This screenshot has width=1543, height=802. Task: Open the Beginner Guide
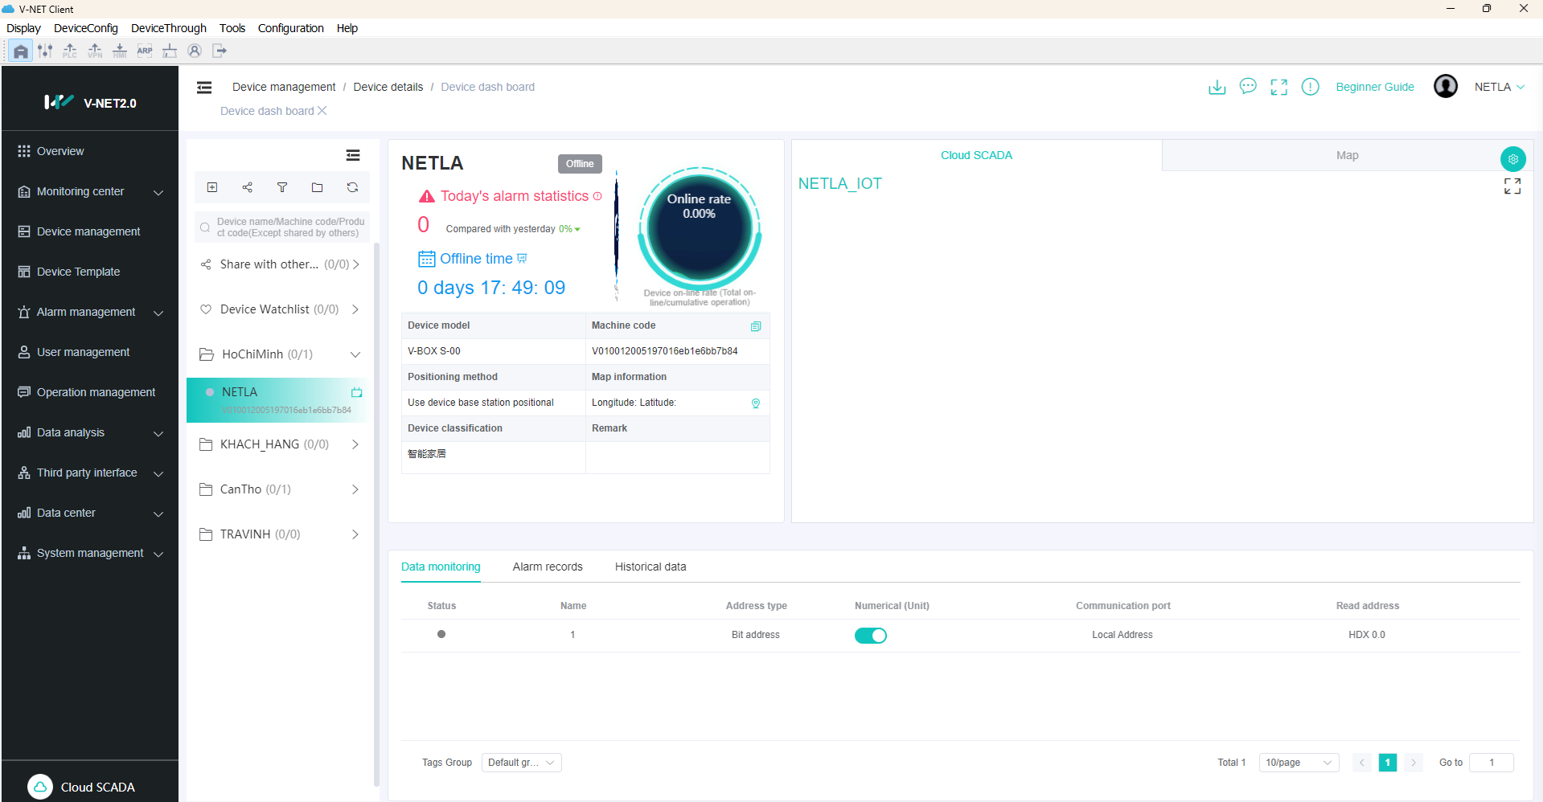click(x=1374, y=87)
